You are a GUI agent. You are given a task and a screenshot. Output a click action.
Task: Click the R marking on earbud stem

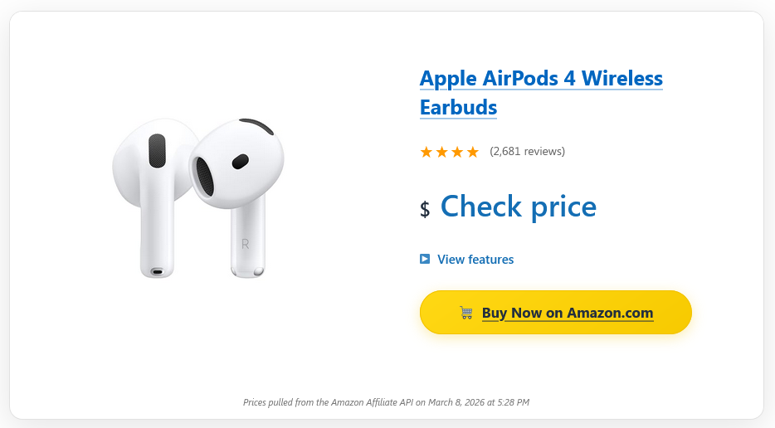(x=245, y=244)
